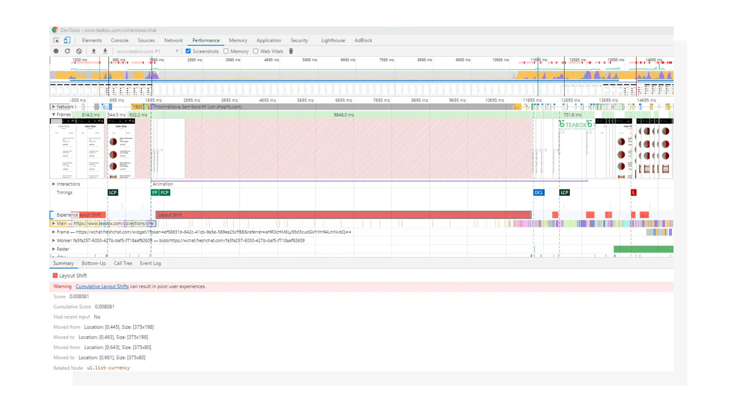Enable the Memory checkbox

(226, 51)
